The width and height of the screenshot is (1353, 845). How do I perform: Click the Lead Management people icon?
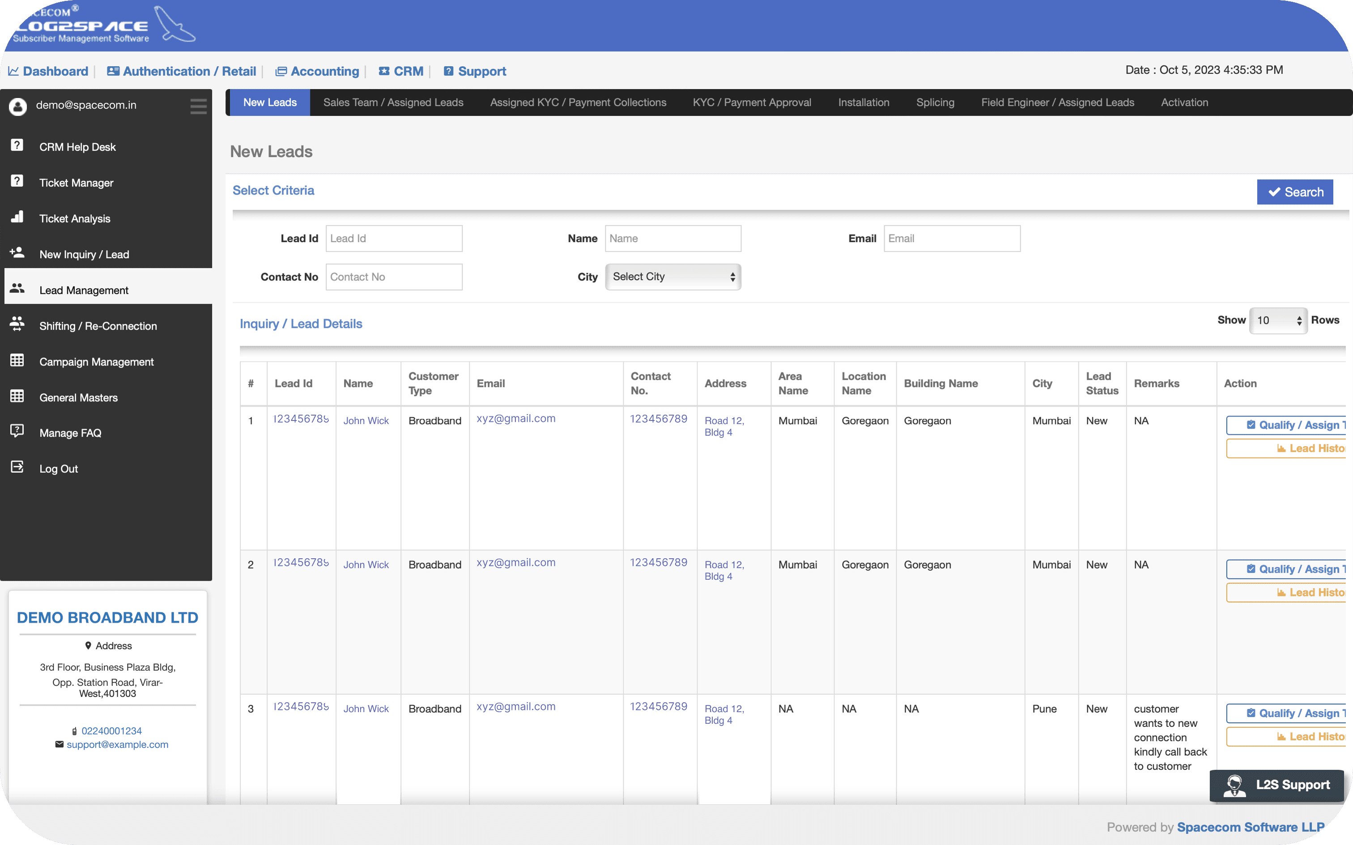click(x=17, y=289)
